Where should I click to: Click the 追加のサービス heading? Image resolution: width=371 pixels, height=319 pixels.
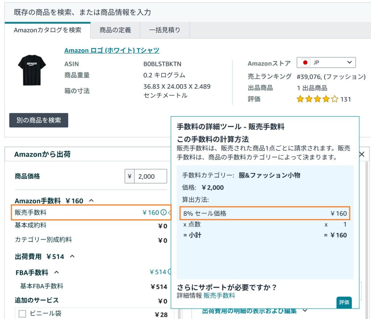tap(37, 300)
